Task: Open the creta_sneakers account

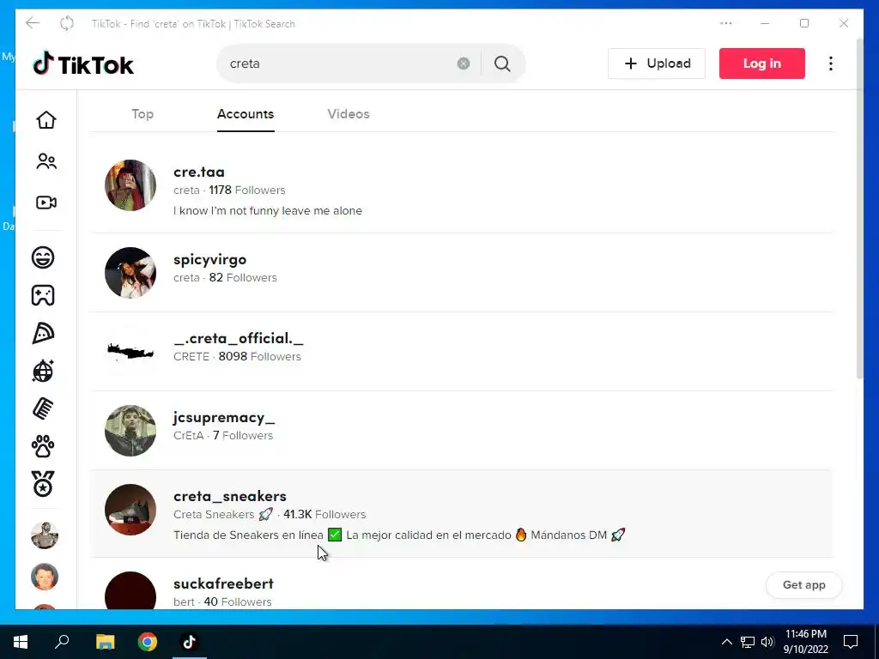Action: [230, 496]
